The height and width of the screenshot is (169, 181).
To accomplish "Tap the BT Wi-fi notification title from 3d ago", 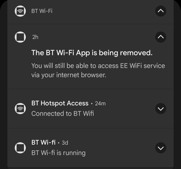I will coord(43,143).
